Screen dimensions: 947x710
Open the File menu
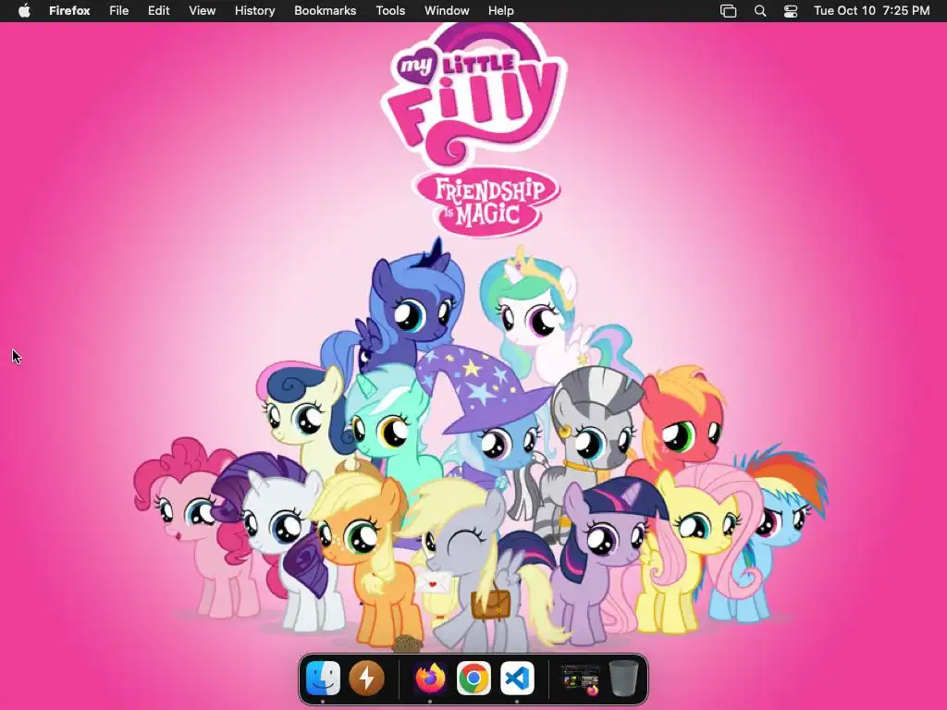[119, 11]
